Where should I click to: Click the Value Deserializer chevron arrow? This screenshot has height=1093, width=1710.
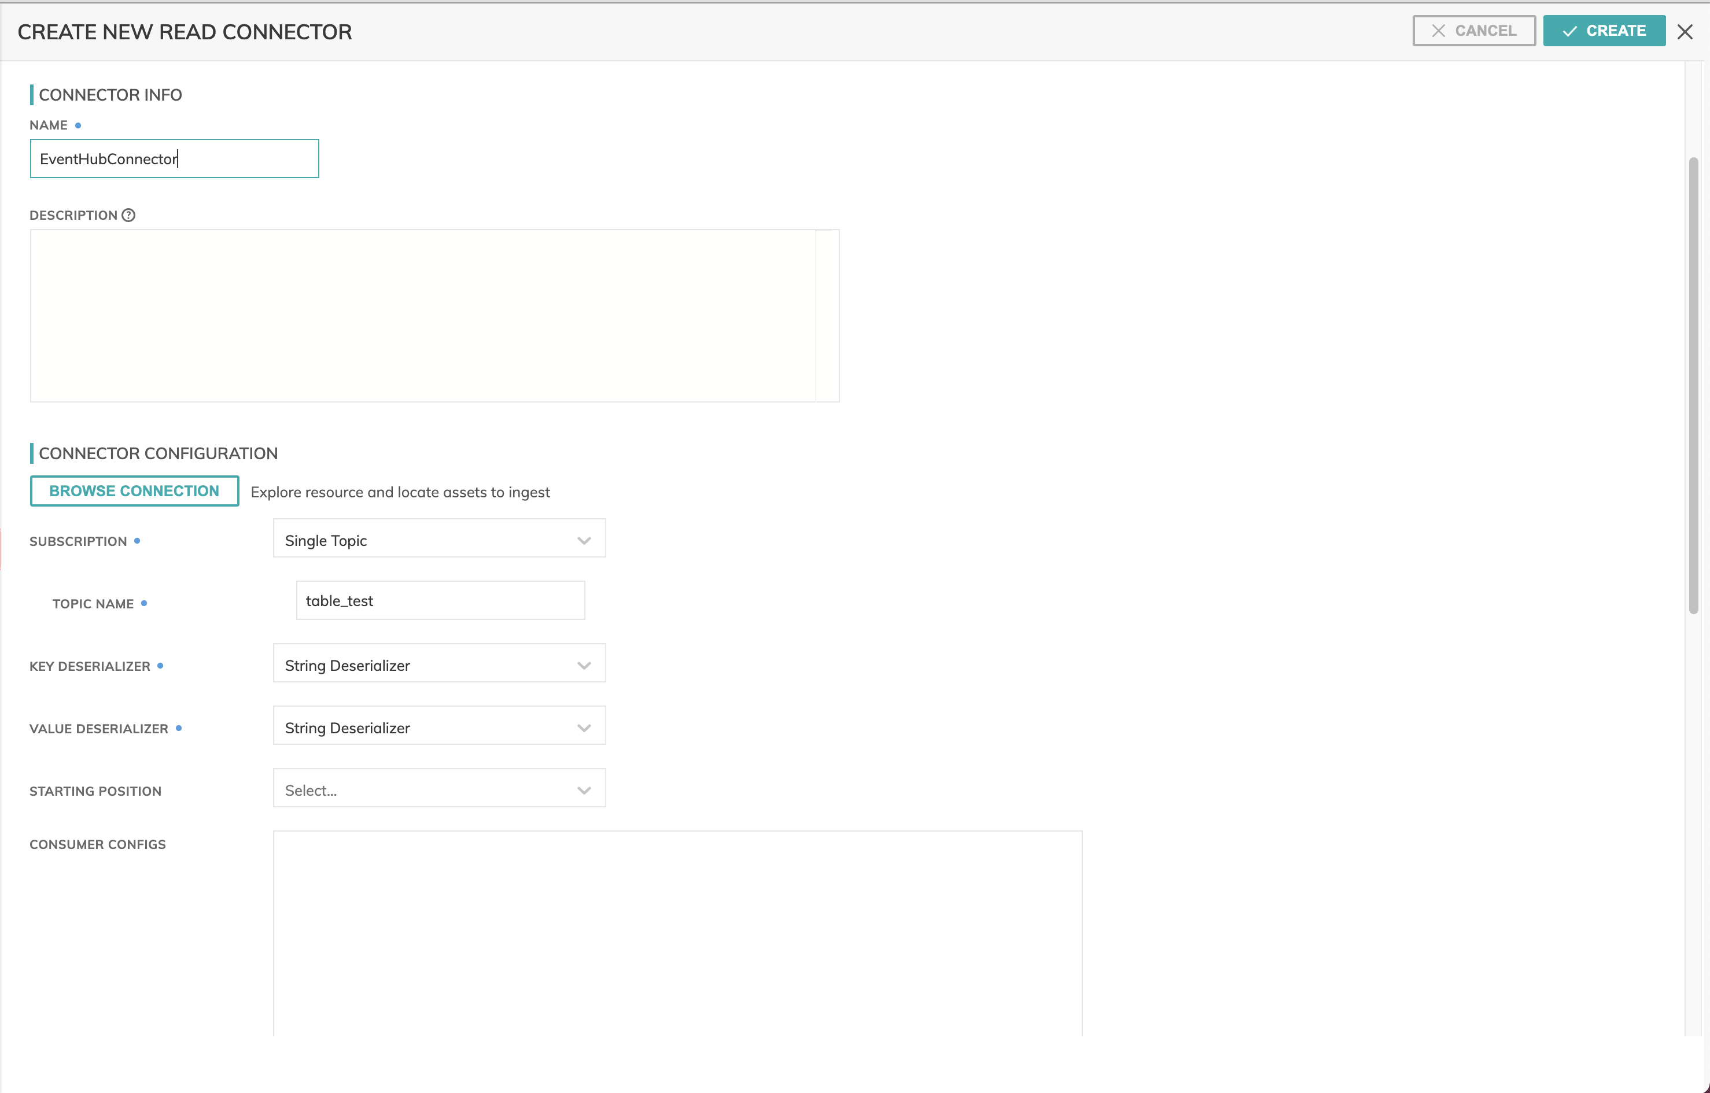tap(584, 728)
